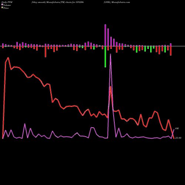Click the Price legend swatch

click(2, 8)
